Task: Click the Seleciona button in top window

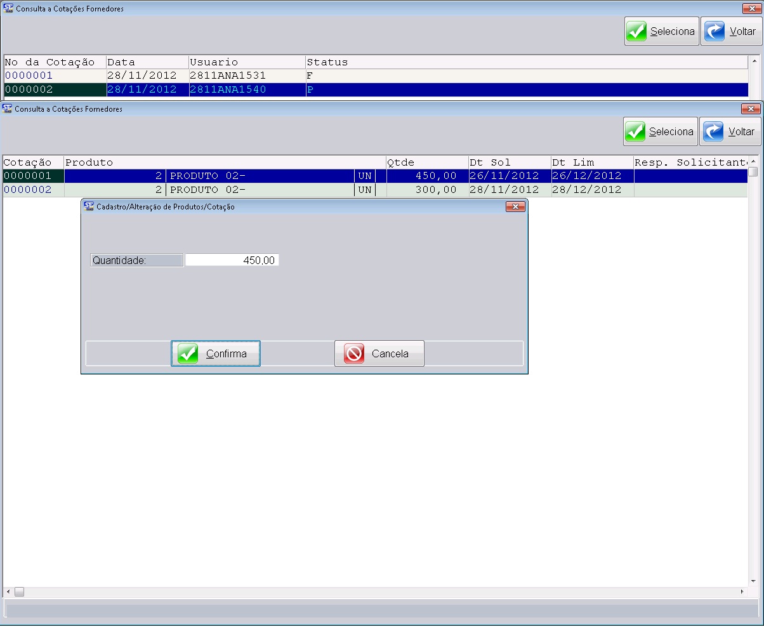Action: (661, 31)
